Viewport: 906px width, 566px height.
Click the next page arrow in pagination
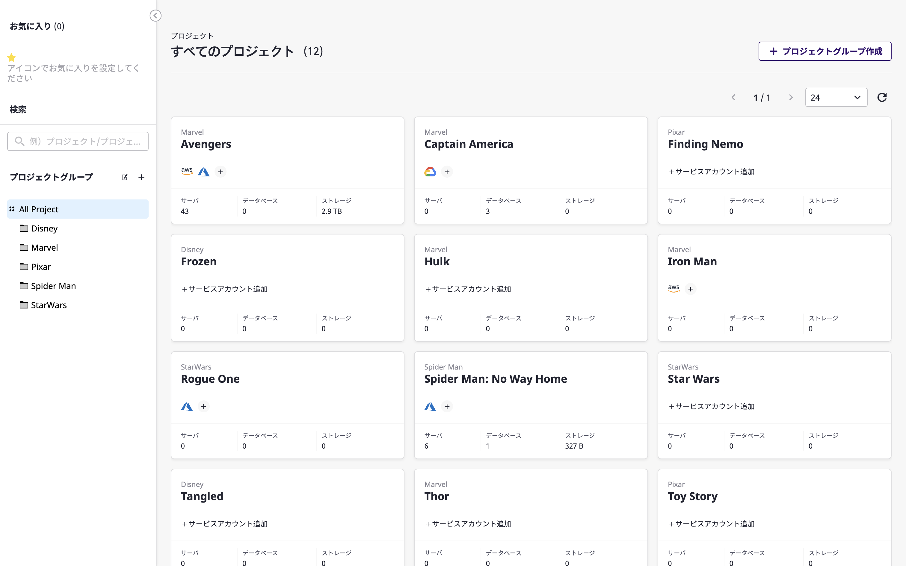(x=791, y=97)
